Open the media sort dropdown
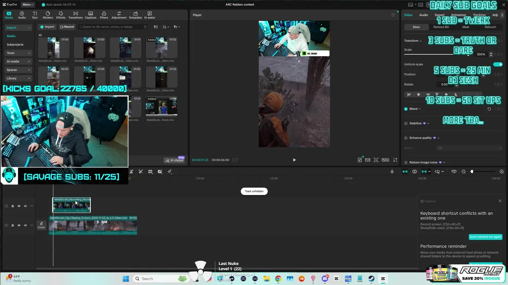This screenshot has height=285, width=508. (166, 27)
